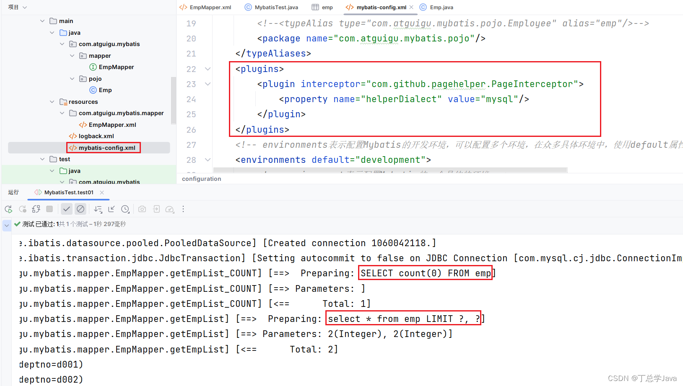The height and width of the screenshot is (386, 683).
Task: Collapse the resources folder
Action: [52, 102]
